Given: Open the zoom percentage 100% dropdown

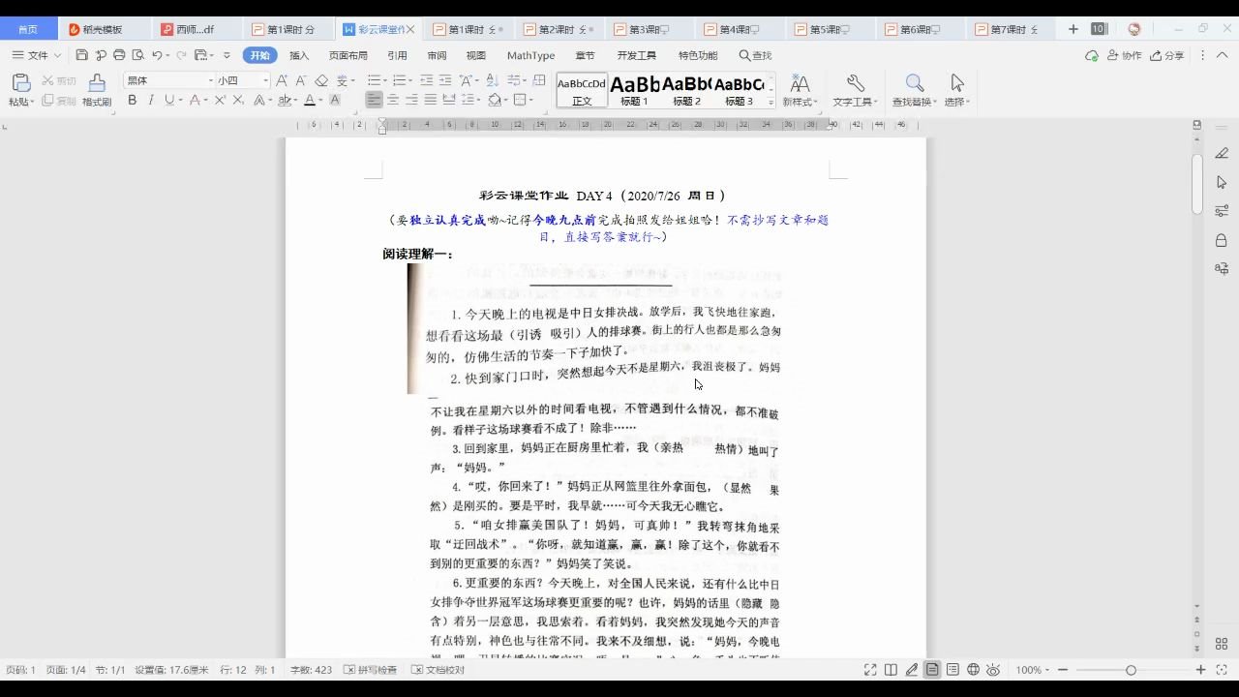Looking at the screenshot, I should coord(1035,670).
